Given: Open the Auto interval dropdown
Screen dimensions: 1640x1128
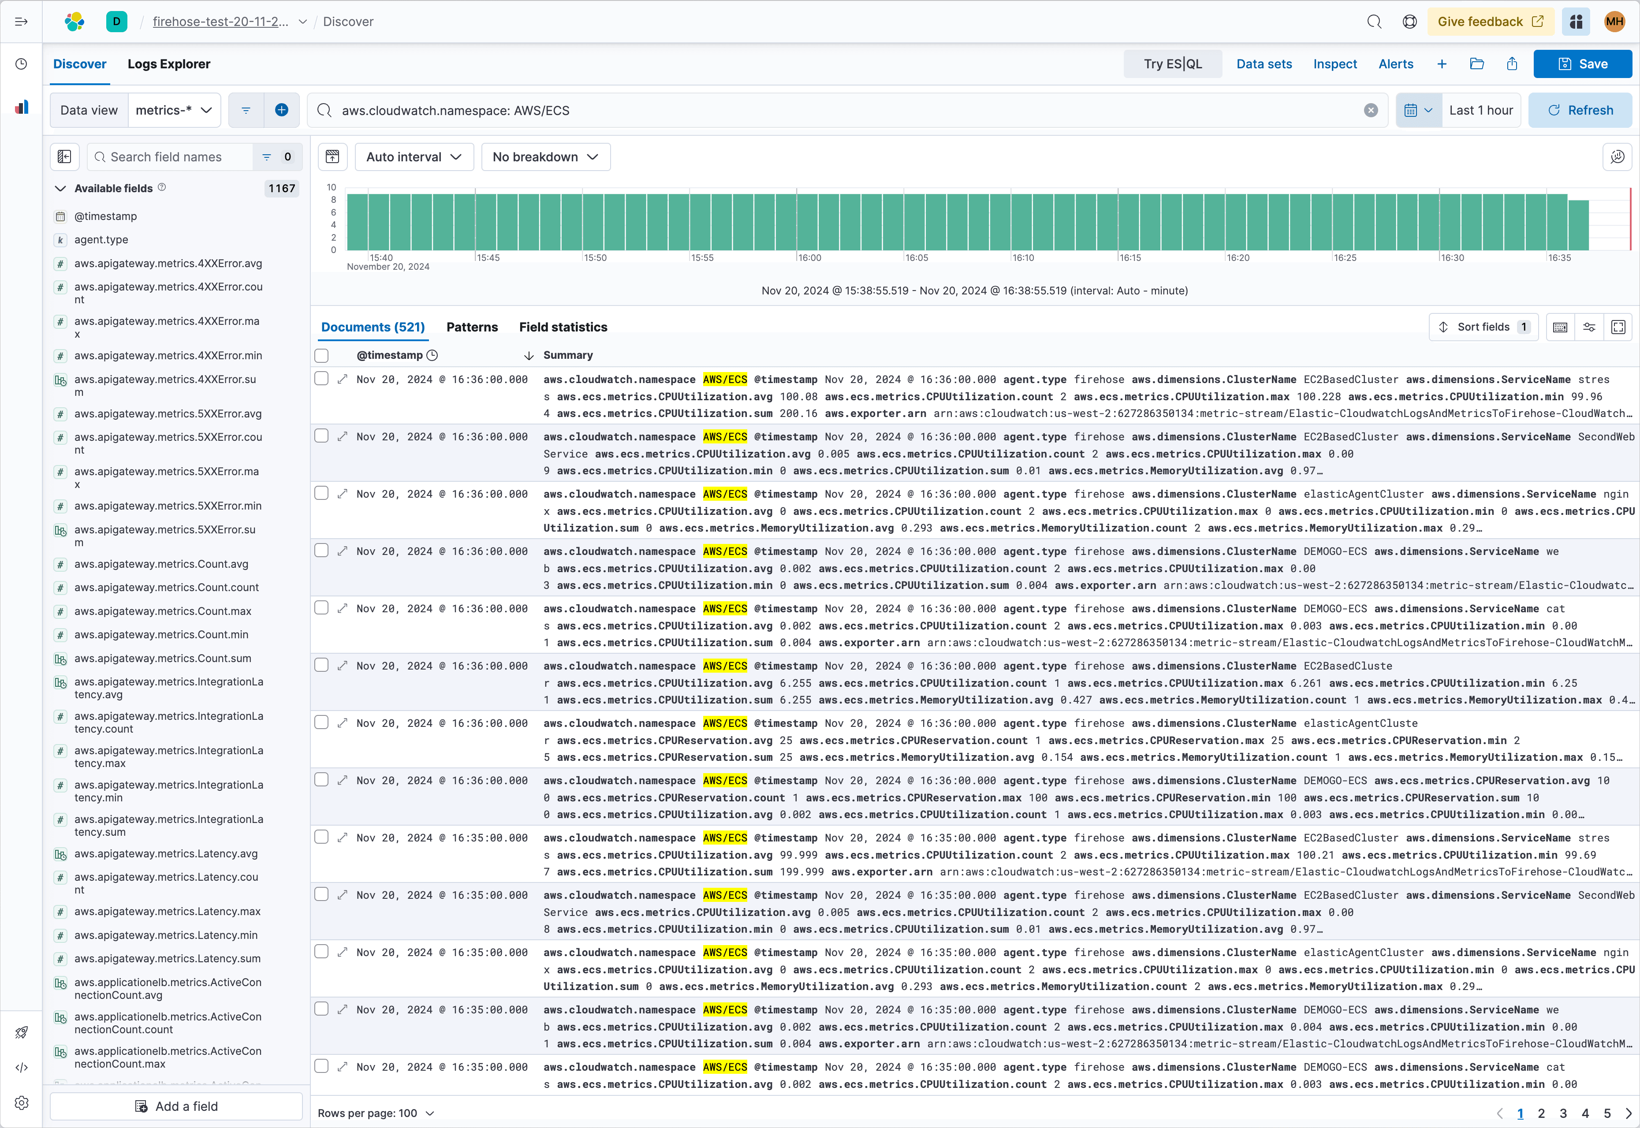Looking at the screenshot, I should click(414, 156).
